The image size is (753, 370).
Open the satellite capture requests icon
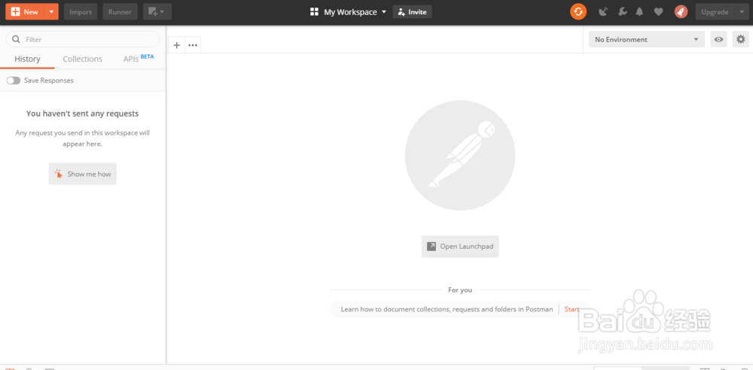(x=603, y=12)
